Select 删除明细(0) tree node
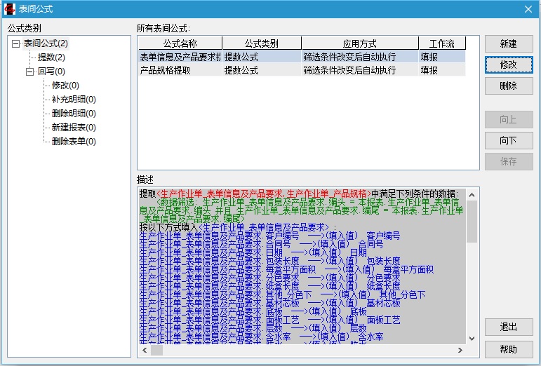541x366 pixels. [x=74, y=114]
